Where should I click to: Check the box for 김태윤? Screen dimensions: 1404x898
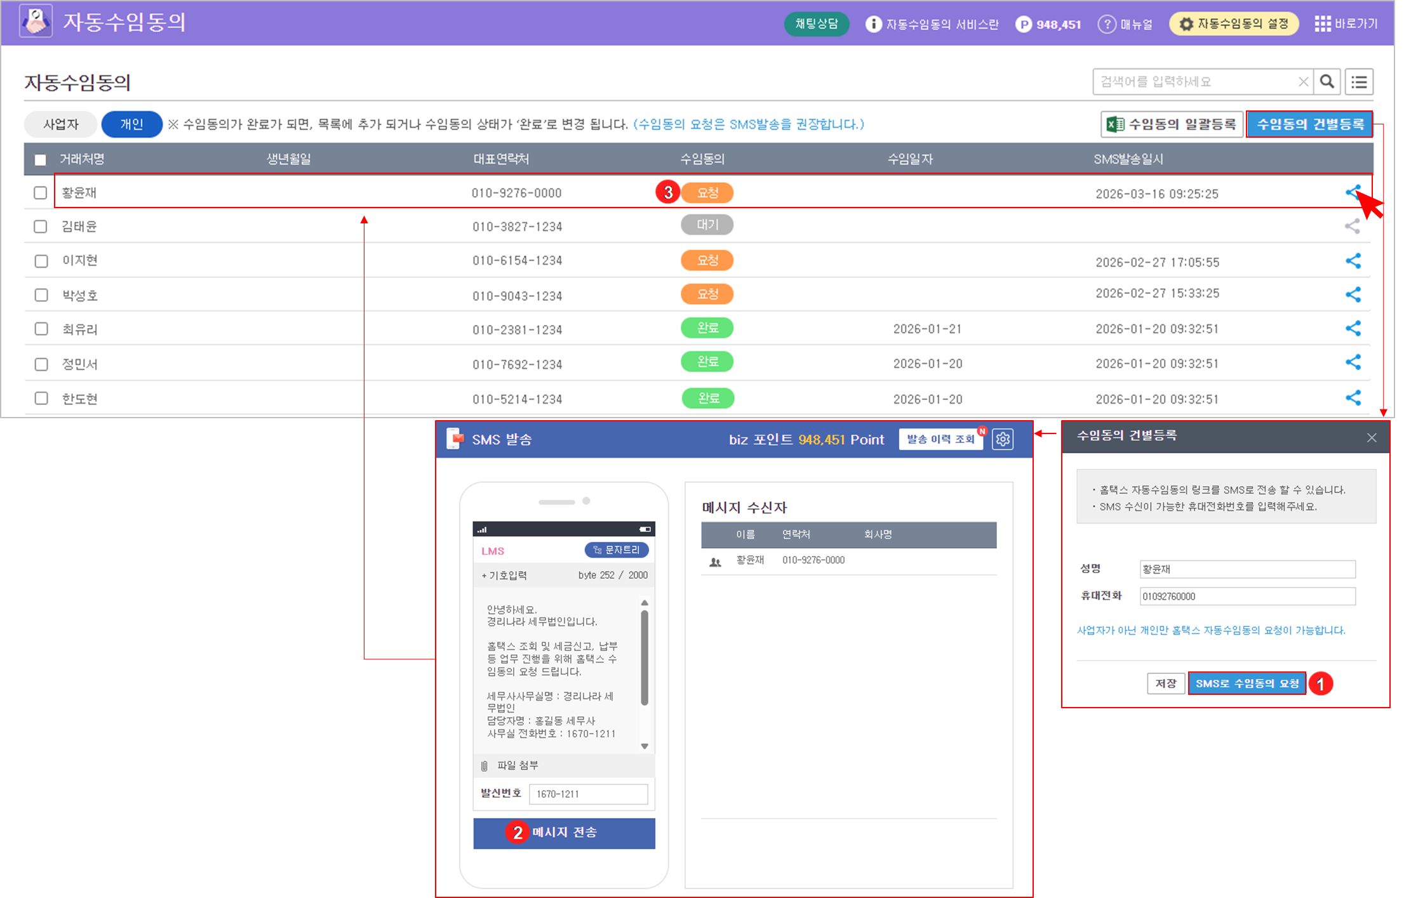[41, 227]
